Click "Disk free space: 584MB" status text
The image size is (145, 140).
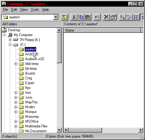point(75,136)
